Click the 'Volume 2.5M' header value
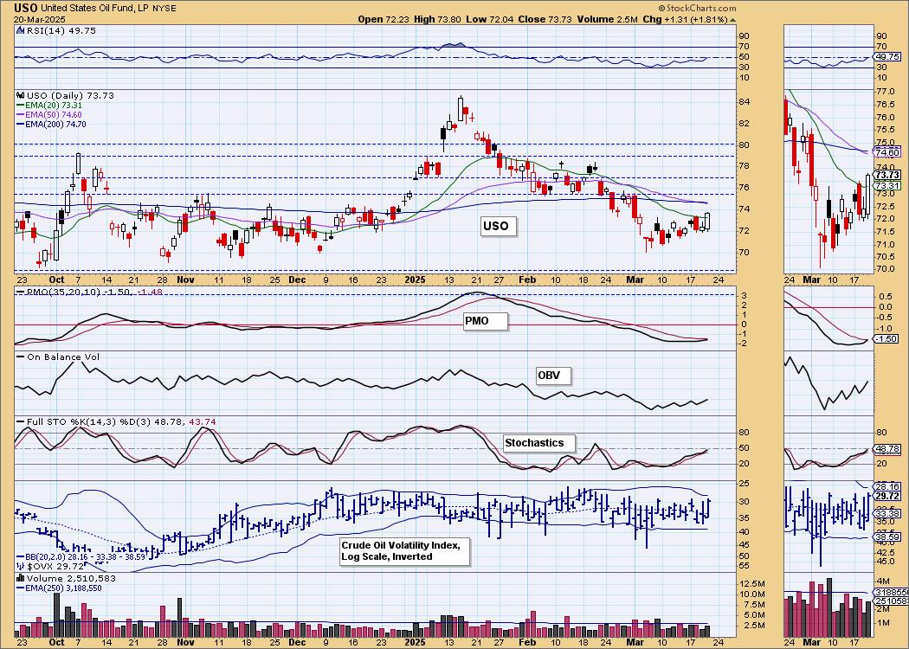 pos(608,19)
